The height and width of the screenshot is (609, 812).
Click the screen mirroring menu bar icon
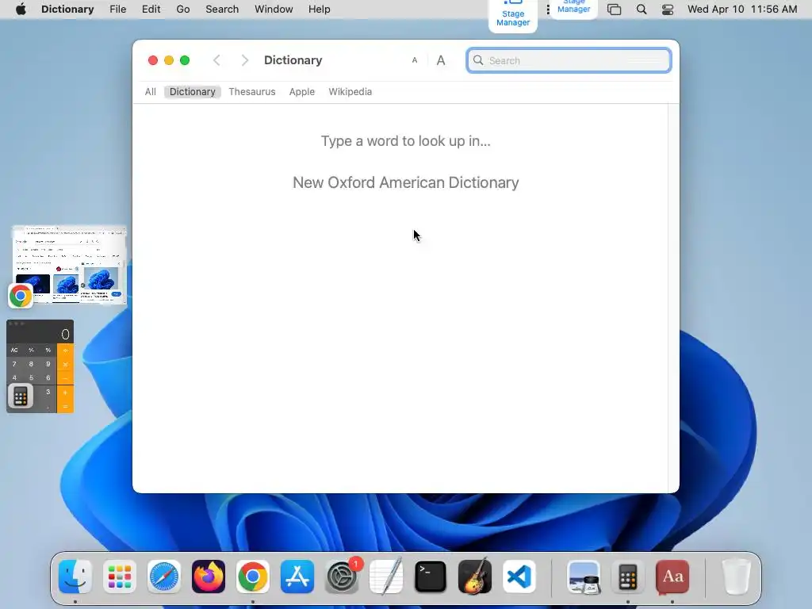tap(615, 10)
